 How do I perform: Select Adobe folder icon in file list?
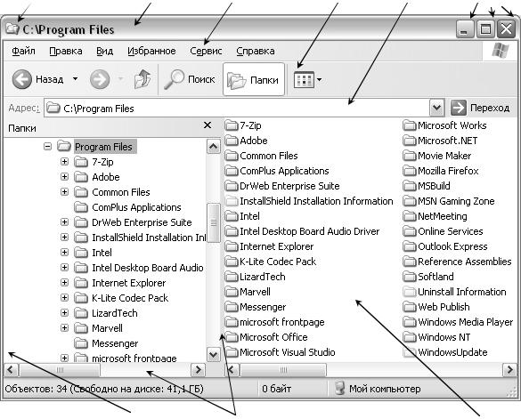tap(232, 141)
